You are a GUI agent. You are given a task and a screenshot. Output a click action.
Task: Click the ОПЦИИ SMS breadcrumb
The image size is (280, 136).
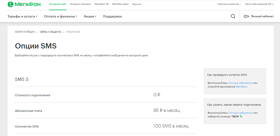pos(73,32)
